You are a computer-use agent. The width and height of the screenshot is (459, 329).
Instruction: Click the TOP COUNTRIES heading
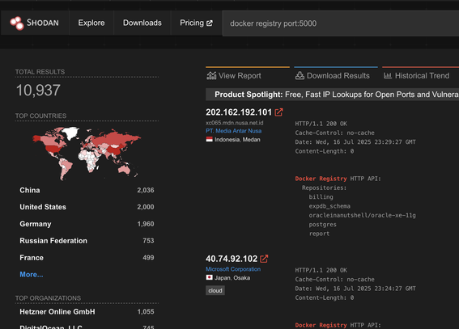pos(40,116)
